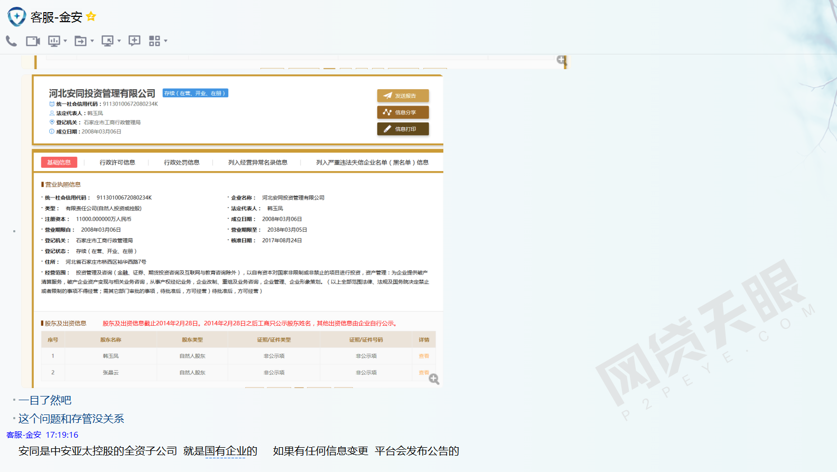Click the 注册资本 11000.000000万人民币 value

pos(104,219)
